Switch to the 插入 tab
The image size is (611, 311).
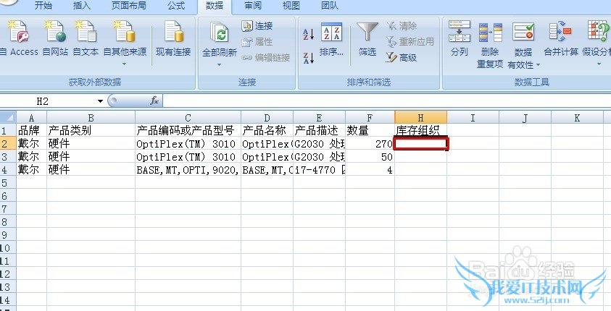click(x=81, y=6)
